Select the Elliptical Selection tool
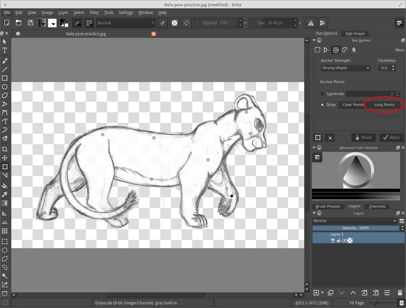 (x=5, y=250)
